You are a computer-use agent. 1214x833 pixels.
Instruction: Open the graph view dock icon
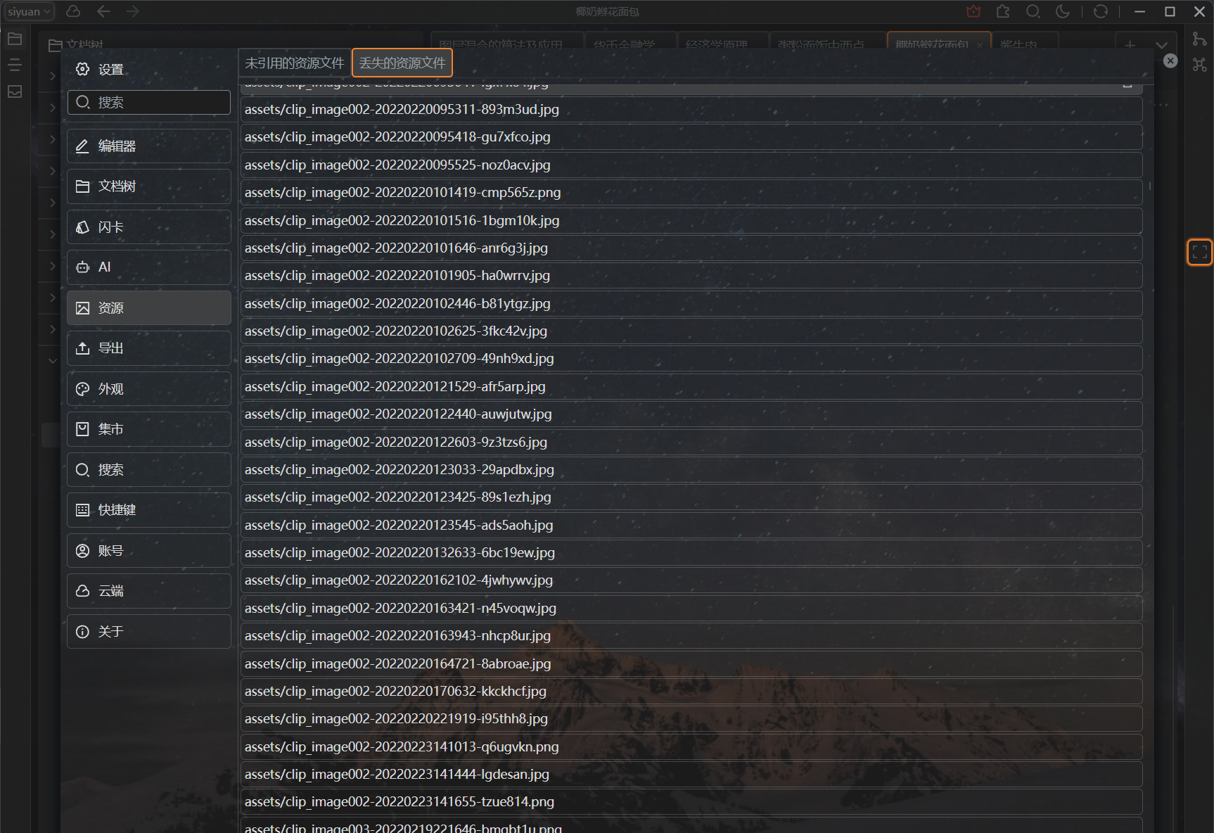1200,39
